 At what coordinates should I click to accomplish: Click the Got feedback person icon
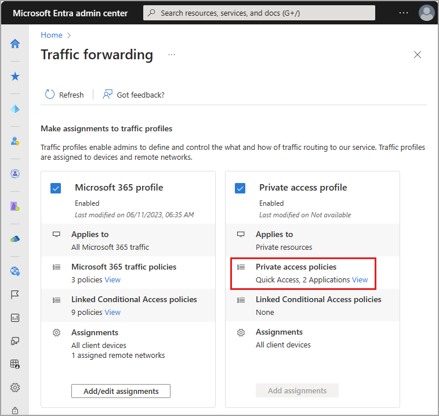pos(107,94)
